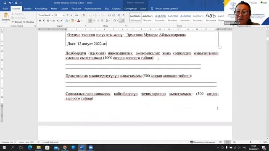Center the text alignment
This screenshot has height=151, width=269.
(x=94, y=21)
